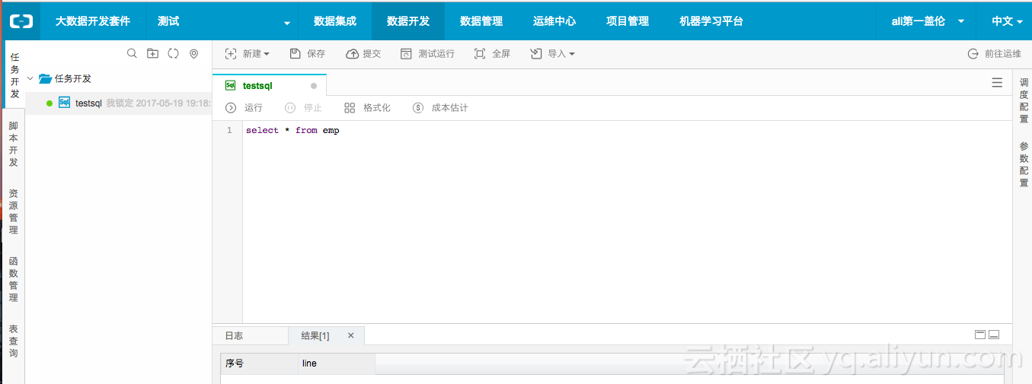Click the new folder icon
This screenshot has height=384, width=1032.
click(152, 53)
